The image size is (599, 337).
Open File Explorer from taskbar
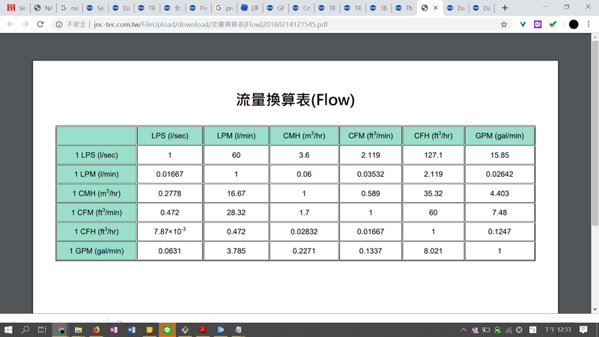click(79, 330)
